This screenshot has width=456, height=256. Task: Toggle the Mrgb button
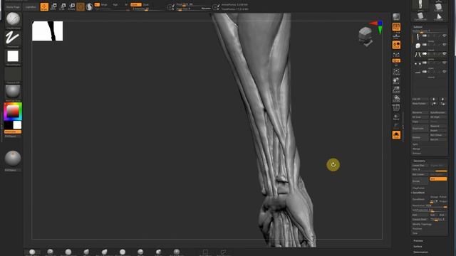click(x=104, y=5)
